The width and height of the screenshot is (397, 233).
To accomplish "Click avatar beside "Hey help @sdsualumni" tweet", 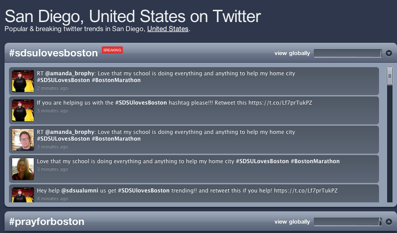I will pos(23,195).
